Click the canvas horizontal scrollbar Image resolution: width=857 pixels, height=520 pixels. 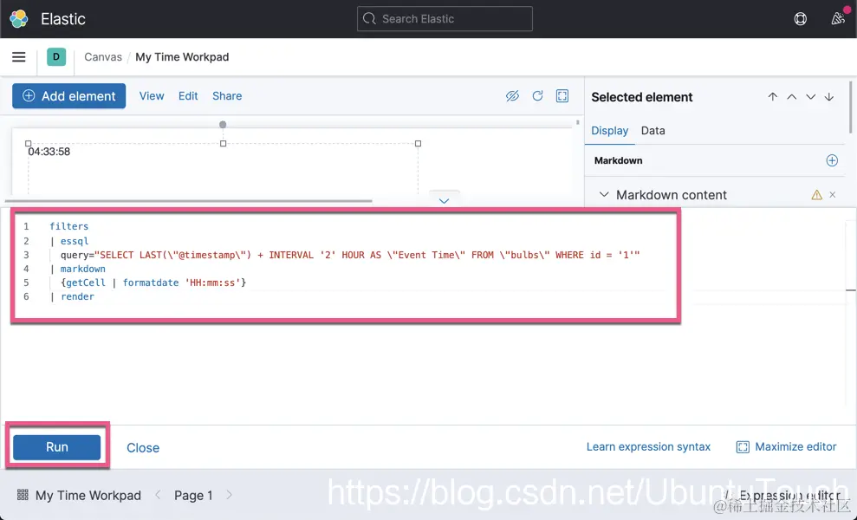pyautogui.click(x=187, y=201)
